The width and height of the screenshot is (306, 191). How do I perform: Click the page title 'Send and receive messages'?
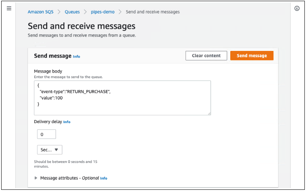(x=81, y=26)
